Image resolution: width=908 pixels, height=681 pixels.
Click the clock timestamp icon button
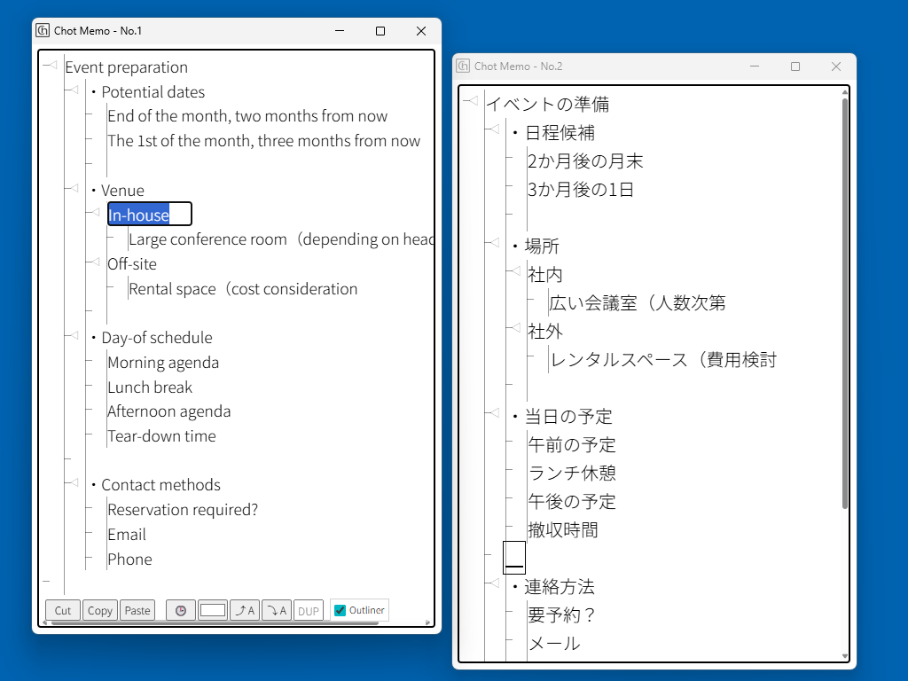click(x=181, y=610)
